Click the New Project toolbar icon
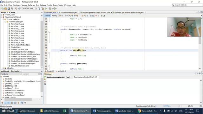 [x=5, y=9]
